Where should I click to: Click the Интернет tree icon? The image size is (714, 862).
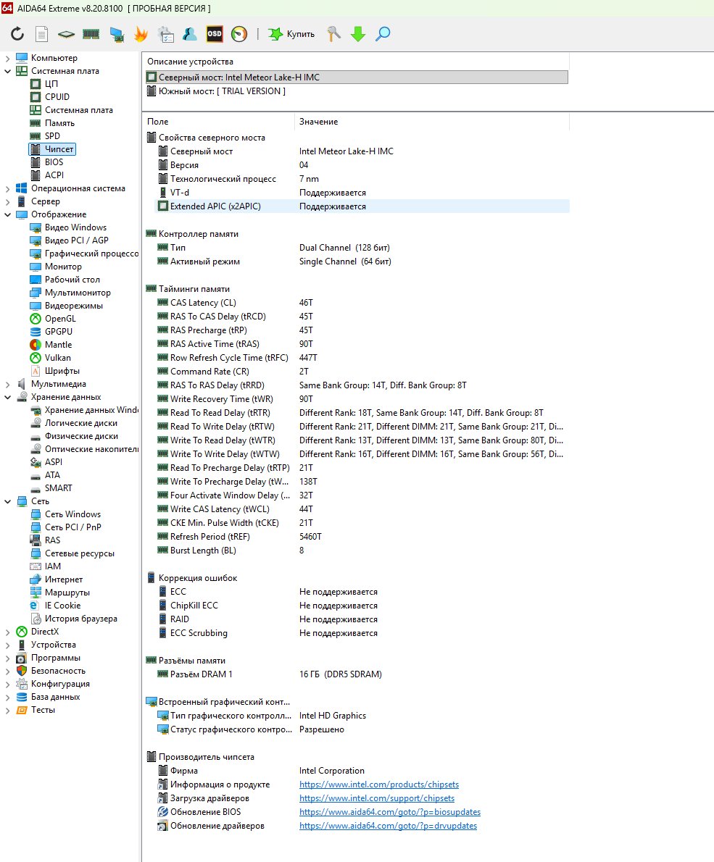tap(36, 579)
